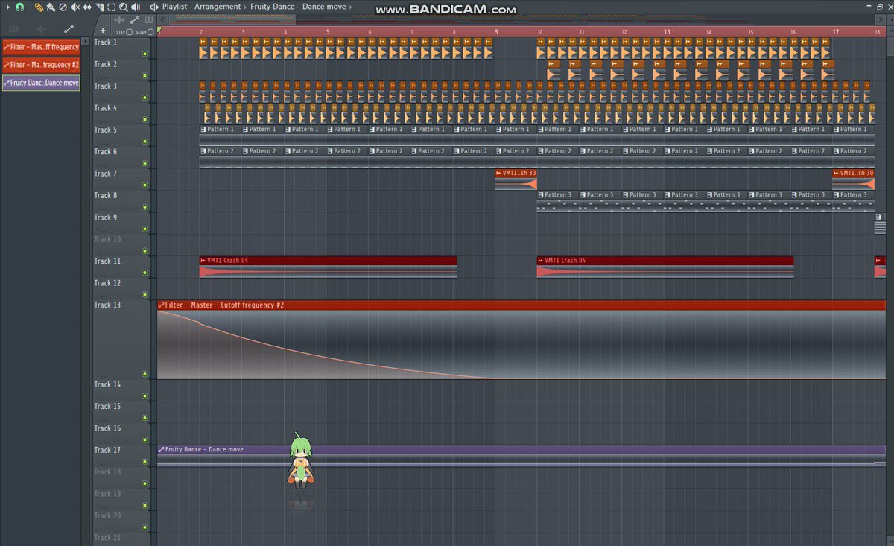Expand arrow after Fruity Dance - Dance move title
Viewport: 894px width, 546px height.
pyautogui.click(x=351, y=7)
